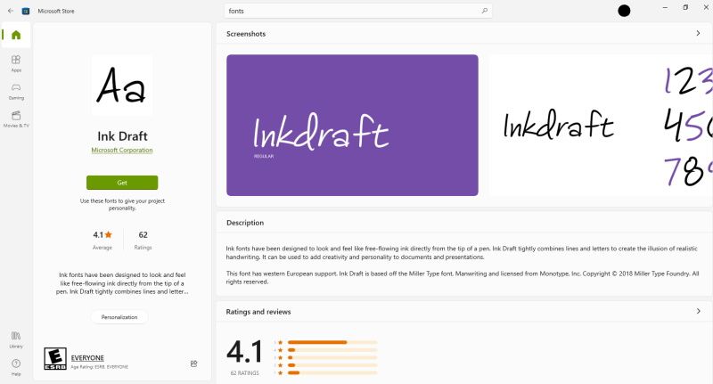Viewport: 713px width, 384px height.
Task: Open the Home page in sidebar
Action: point(16,35)
